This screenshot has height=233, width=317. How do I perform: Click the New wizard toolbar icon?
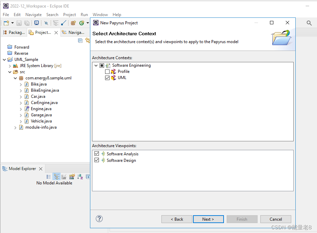[x=6, y=23]
